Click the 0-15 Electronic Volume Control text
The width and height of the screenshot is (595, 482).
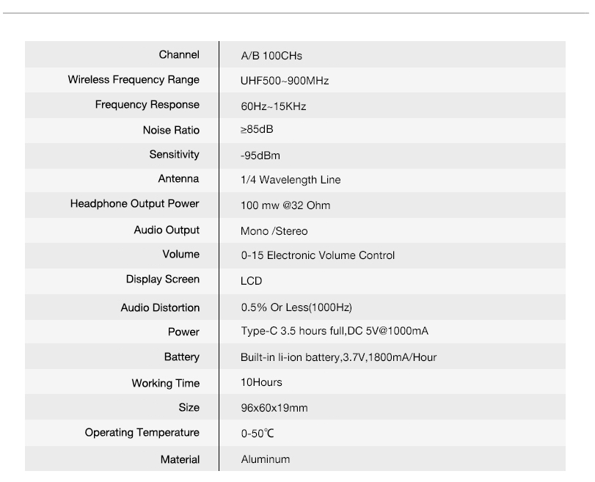point(318,255)
